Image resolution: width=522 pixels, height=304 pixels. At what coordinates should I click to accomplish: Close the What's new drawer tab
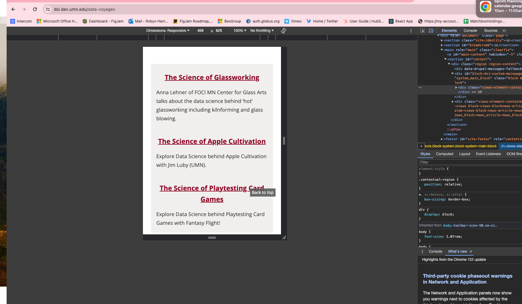(x=471, y=251)
